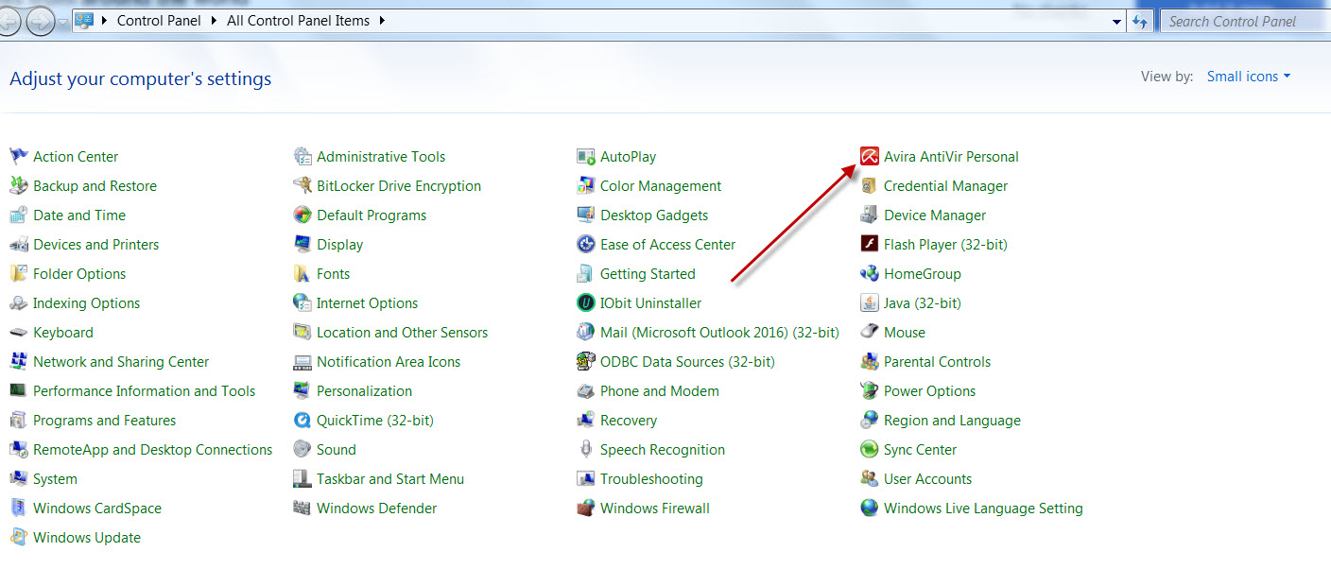Click the Mouse icon

[869, 333]
